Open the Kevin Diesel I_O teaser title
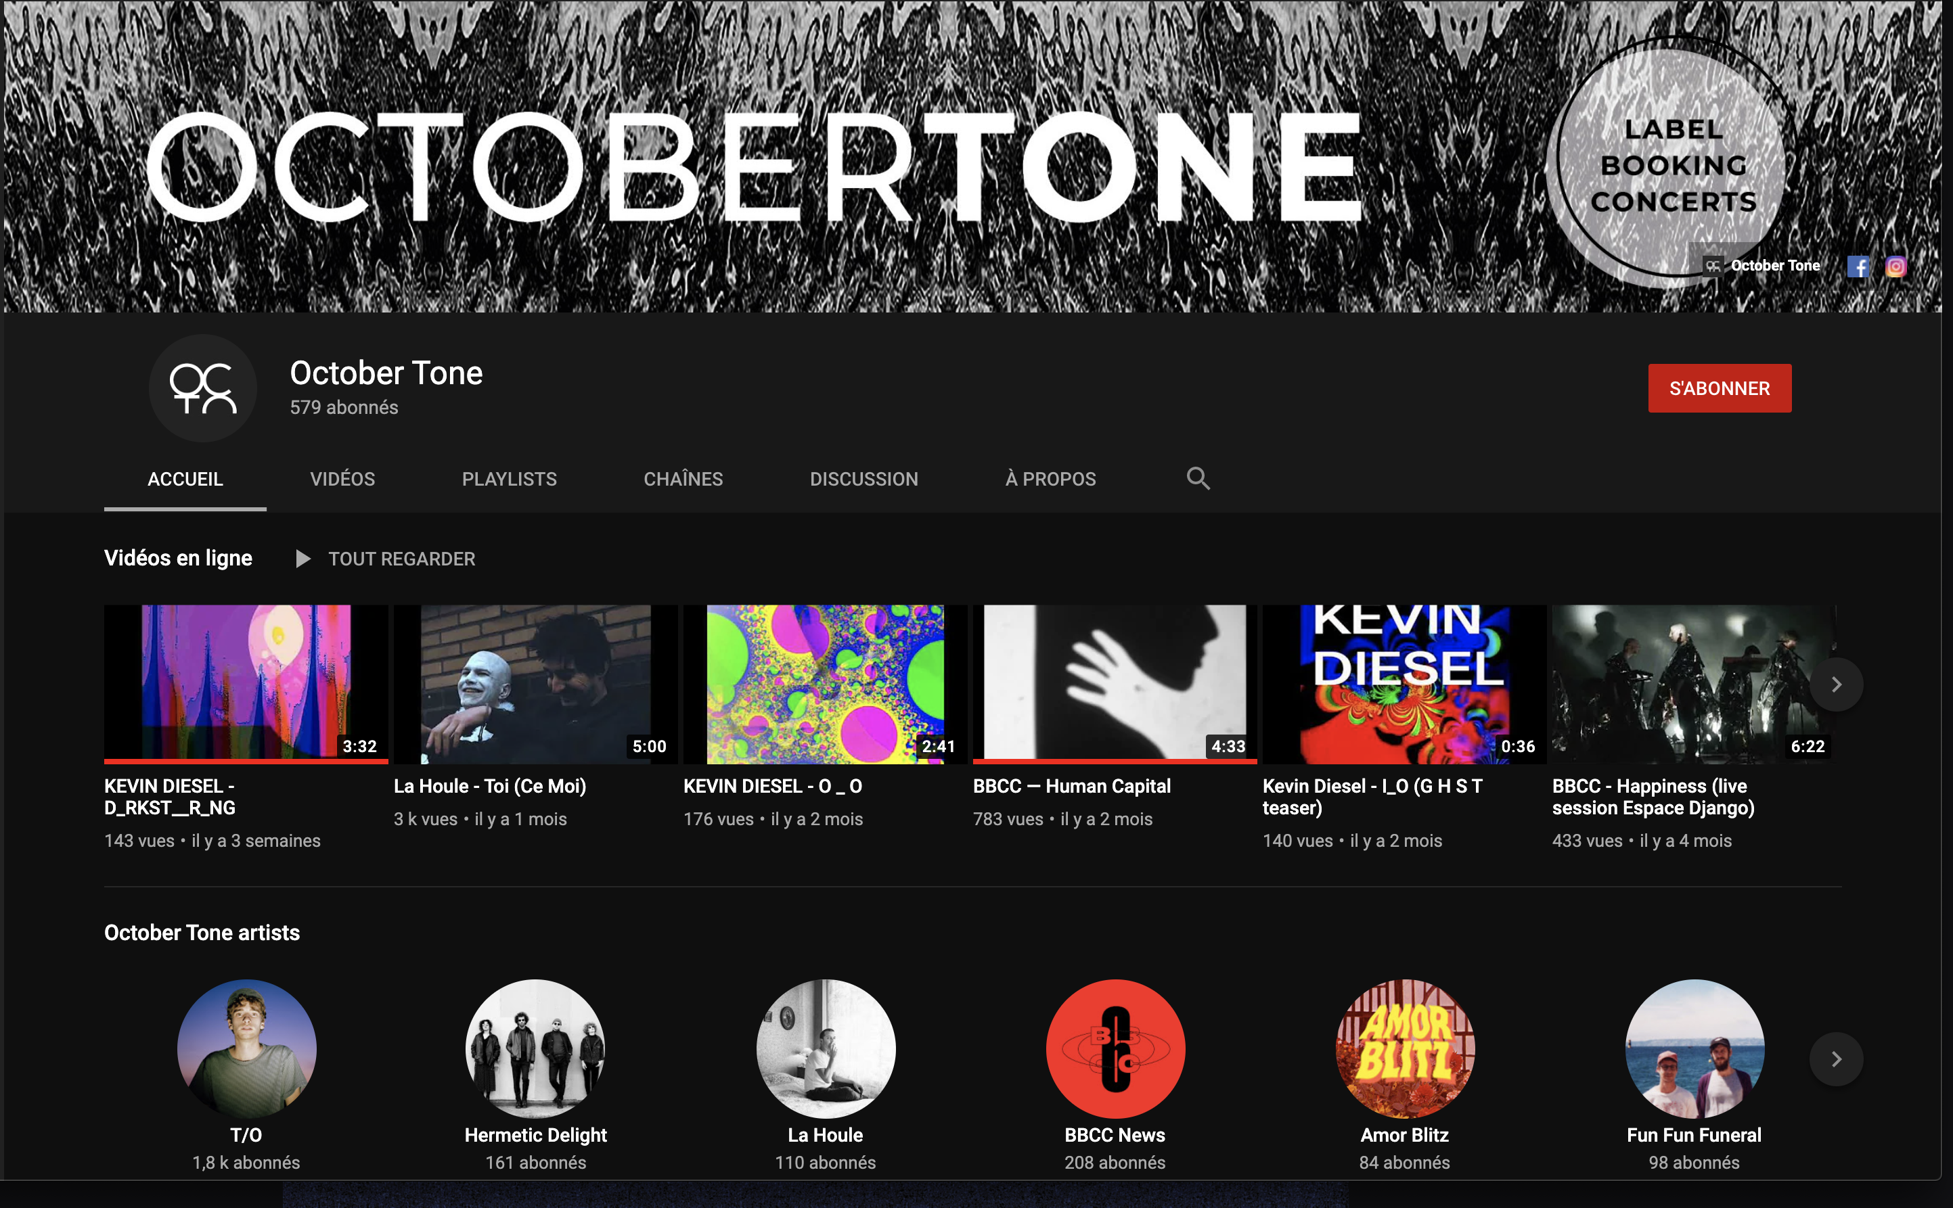Image resolution: width=1953 pixels, height=1208 pixels. [1373, 797]
